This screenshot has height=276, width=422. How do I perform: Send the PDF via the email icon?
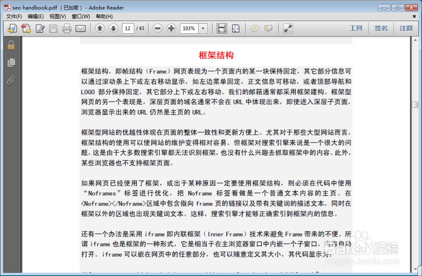tap(80, 28)
